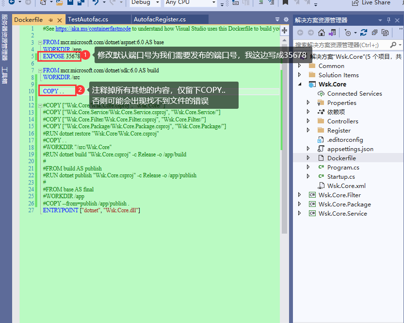Click the Connected Services node icon
This screenshot has width=404, height=323.
coord(321,94)
